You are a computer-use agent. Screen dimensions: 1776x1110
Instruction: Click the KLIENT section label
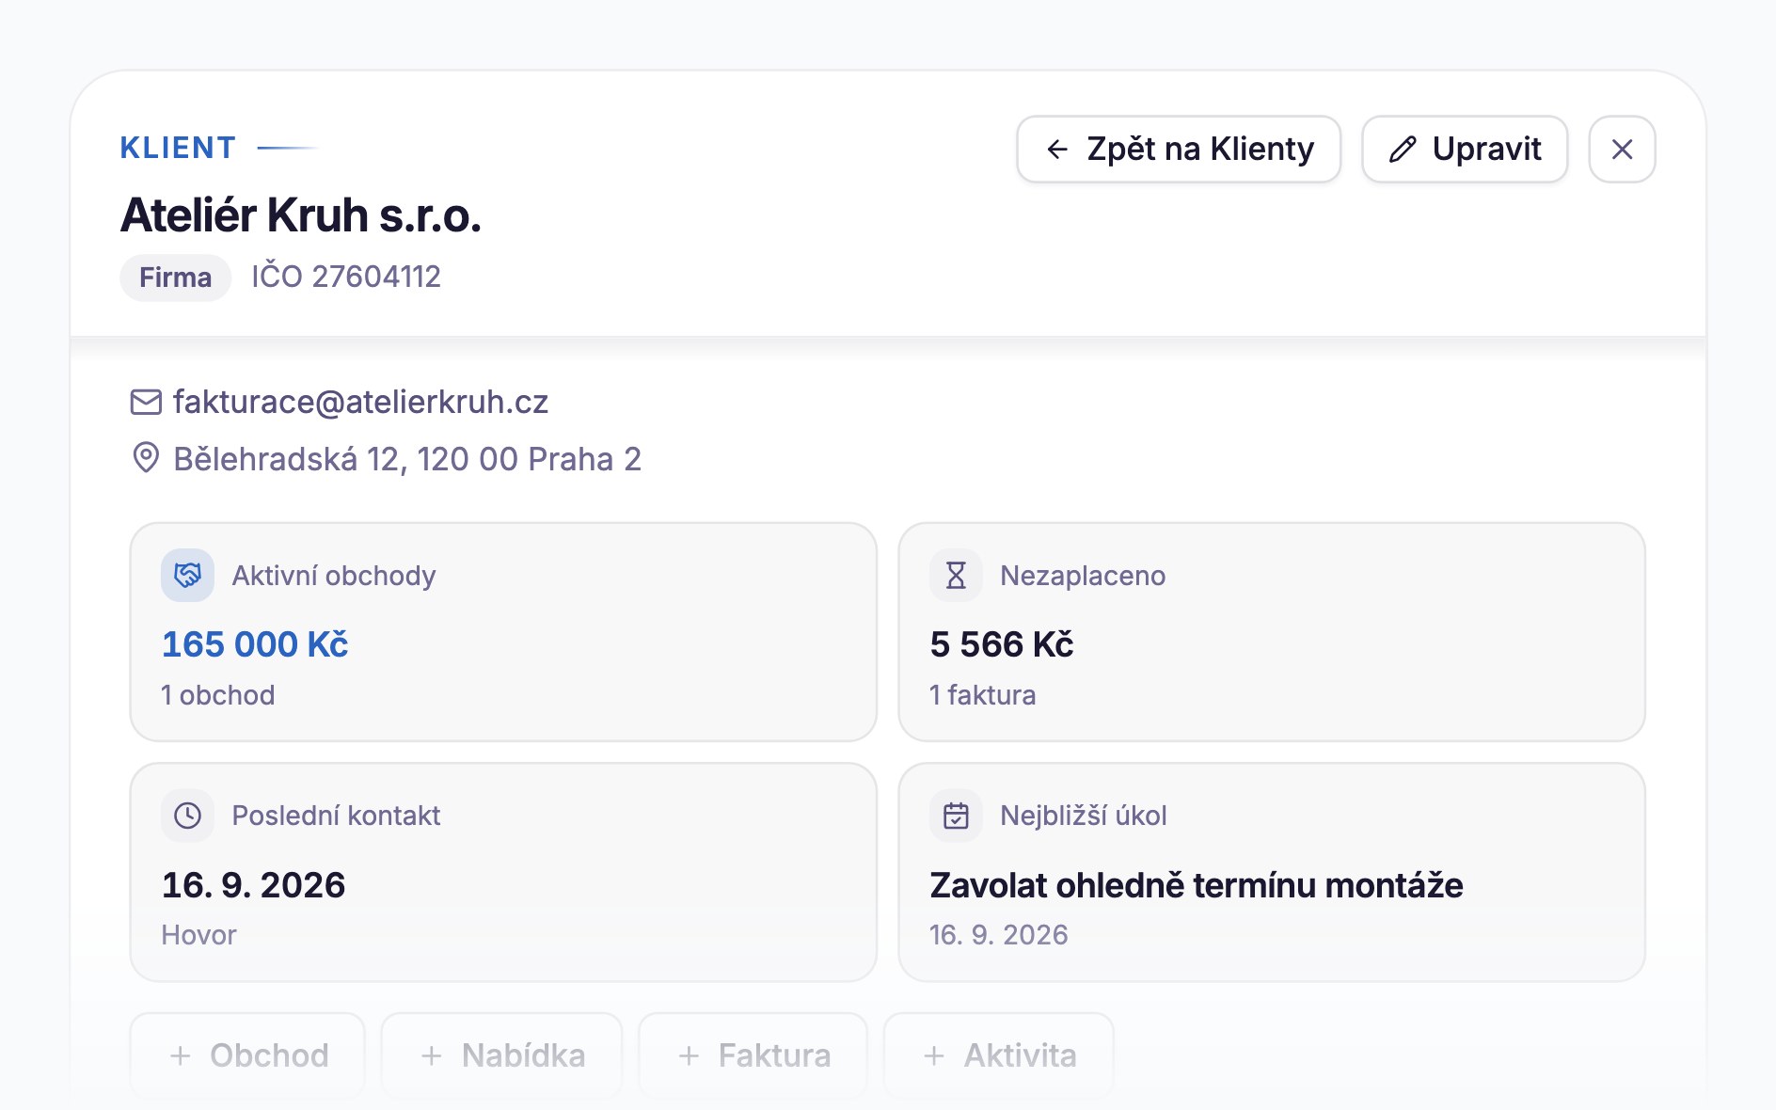click(178, 148)
